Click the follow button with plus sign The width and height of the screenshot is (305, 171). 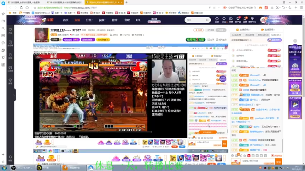tap(198, 30)
